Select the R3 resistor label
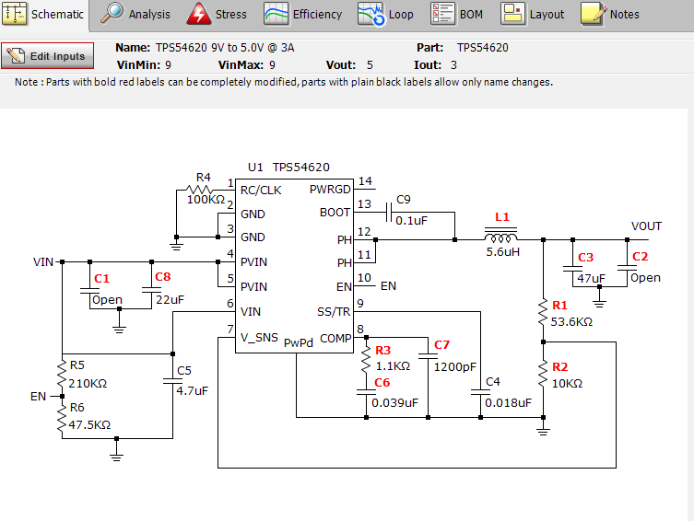The width and height of the screenshot is (694, 521). click(382, 351)
